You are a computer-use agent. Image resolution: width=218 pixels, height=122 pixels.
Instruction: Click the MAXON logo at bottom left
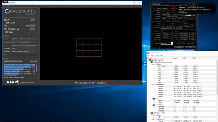(x=12, y=82)
